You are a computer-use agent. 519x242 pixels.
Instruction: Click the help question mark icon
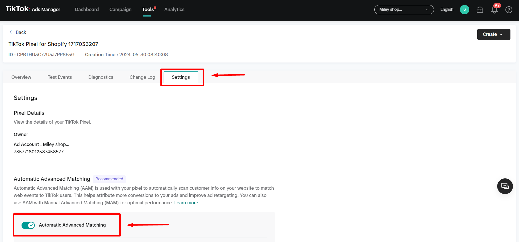509,10
